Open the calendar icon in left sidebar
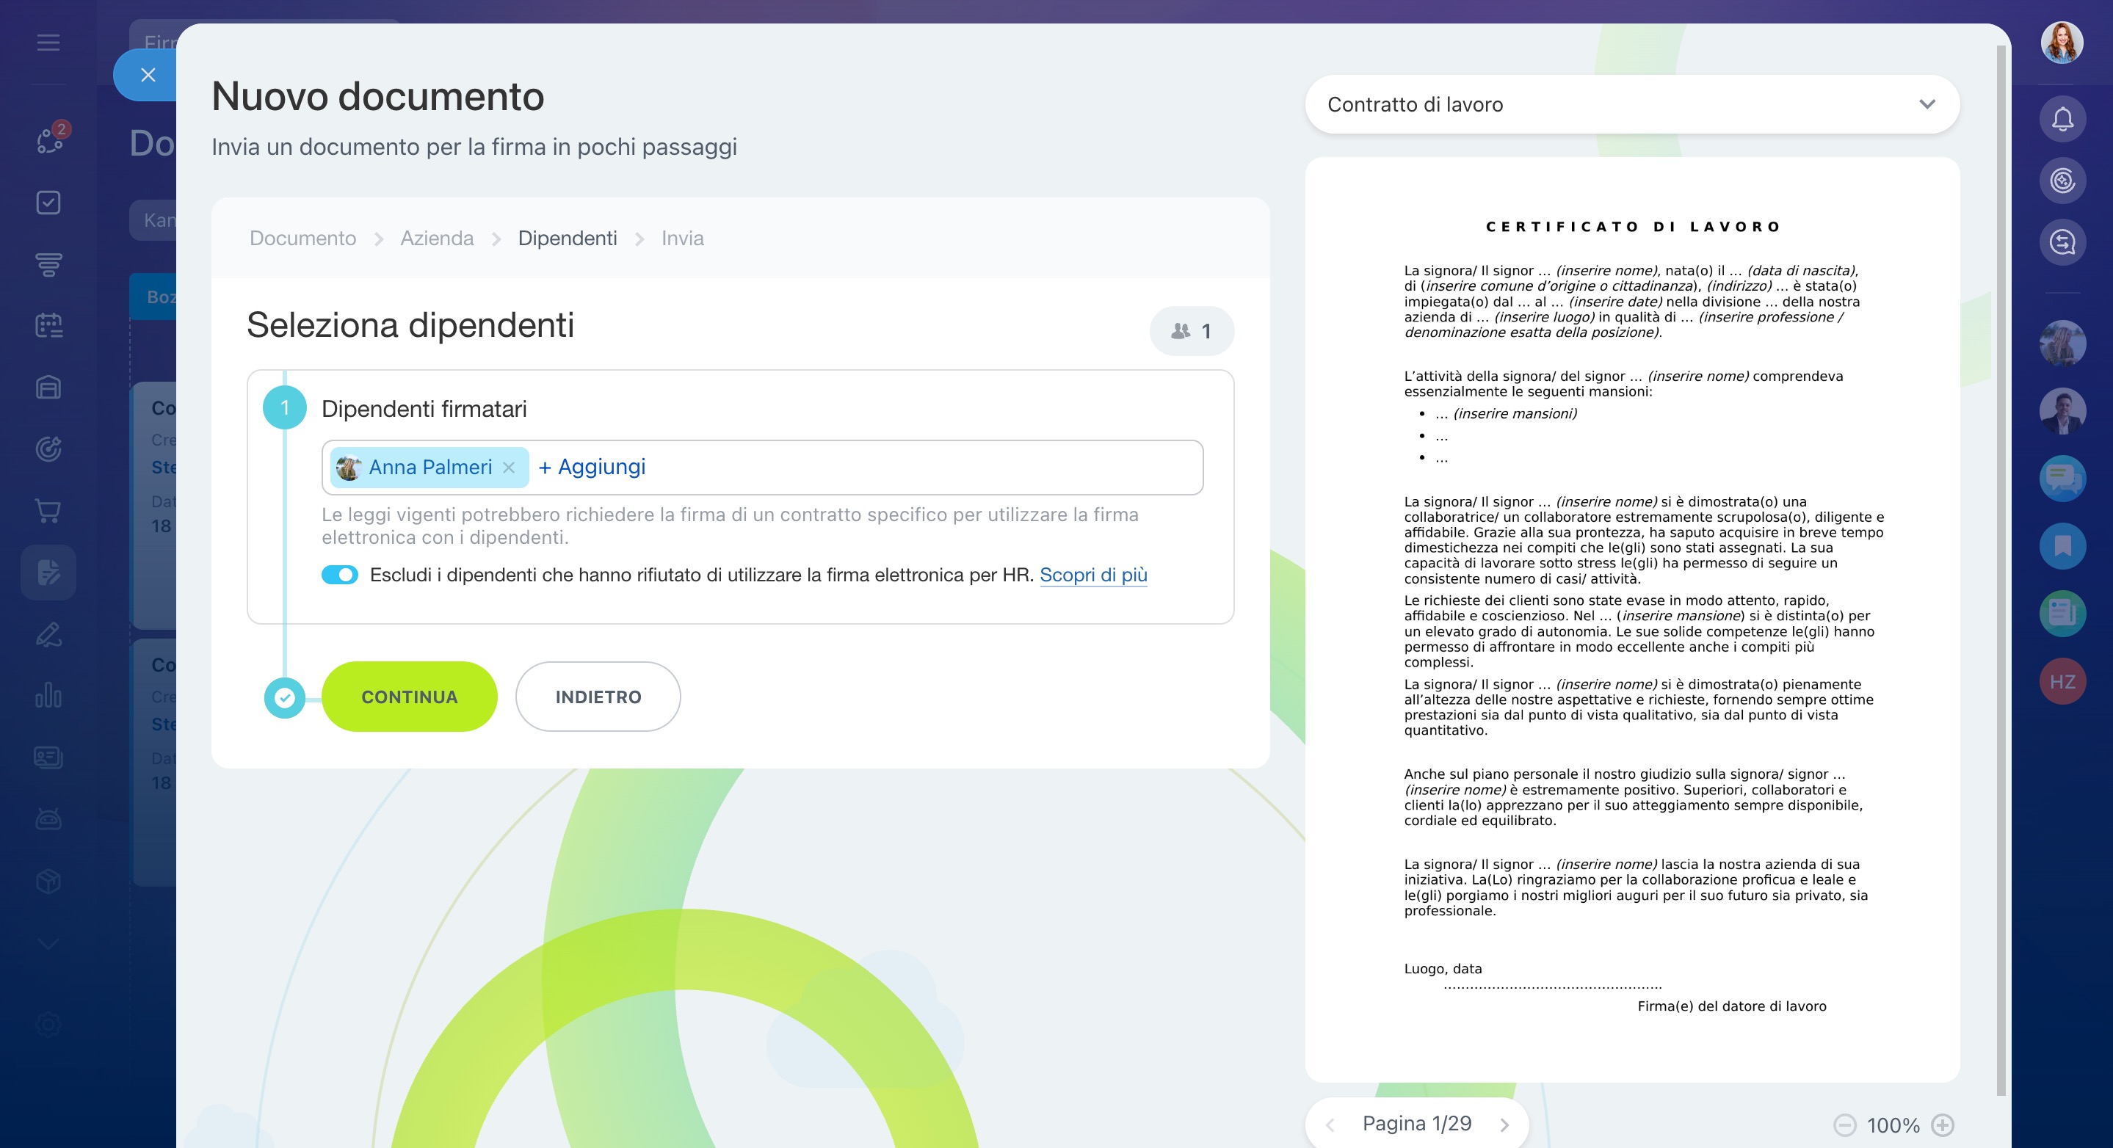The height and width of the screenshot is (1148, 2113). (48, 326)
